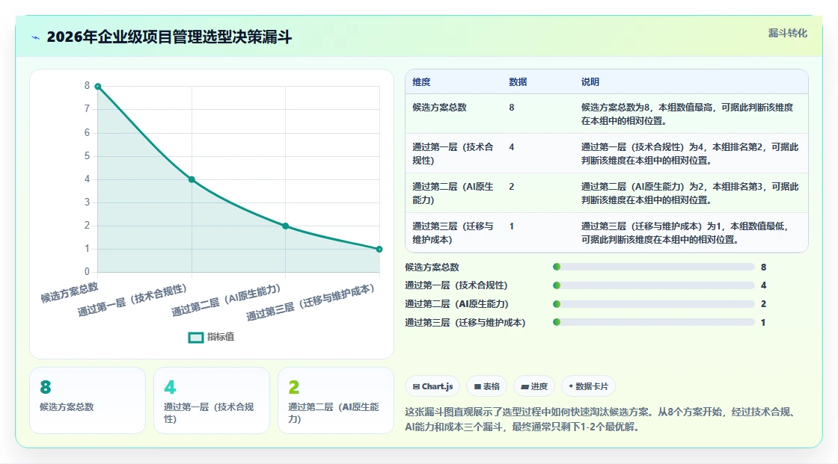Click the 说明 table column header
Screen dimensions: 838x464
590,81
